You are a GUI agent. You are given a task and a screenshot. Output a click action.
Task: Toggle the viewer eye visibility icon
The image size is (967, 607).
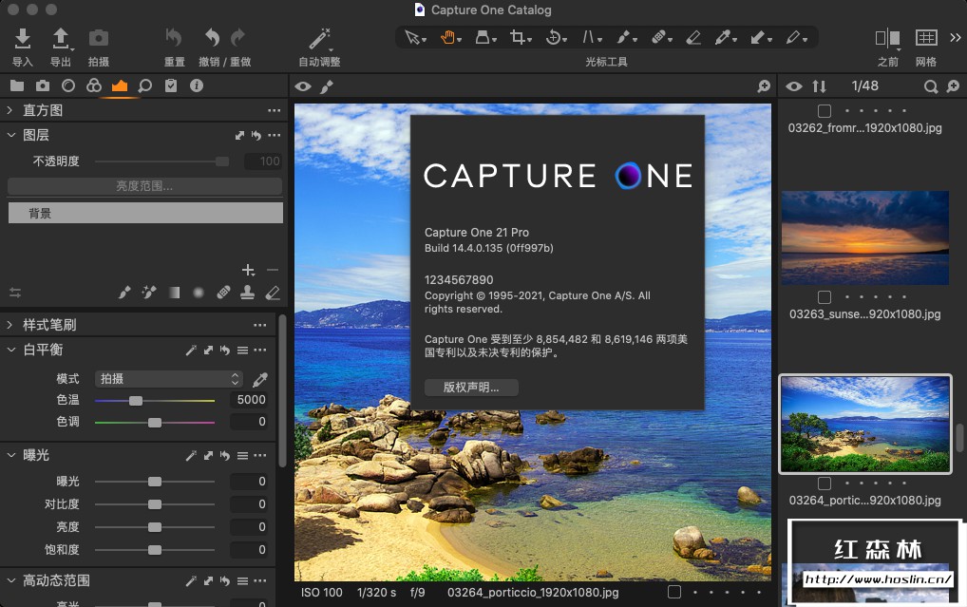click(x=303, y=86)
